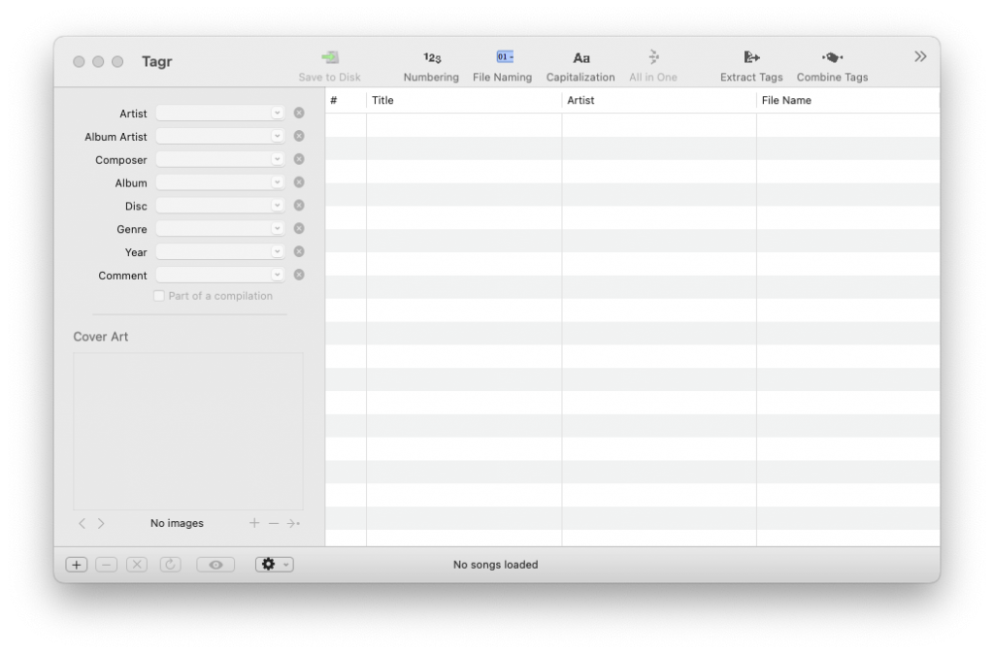Click the reload circular arrow button
Image resolution: width=994 pixels, height=654 pixels.
pos(171,565)
